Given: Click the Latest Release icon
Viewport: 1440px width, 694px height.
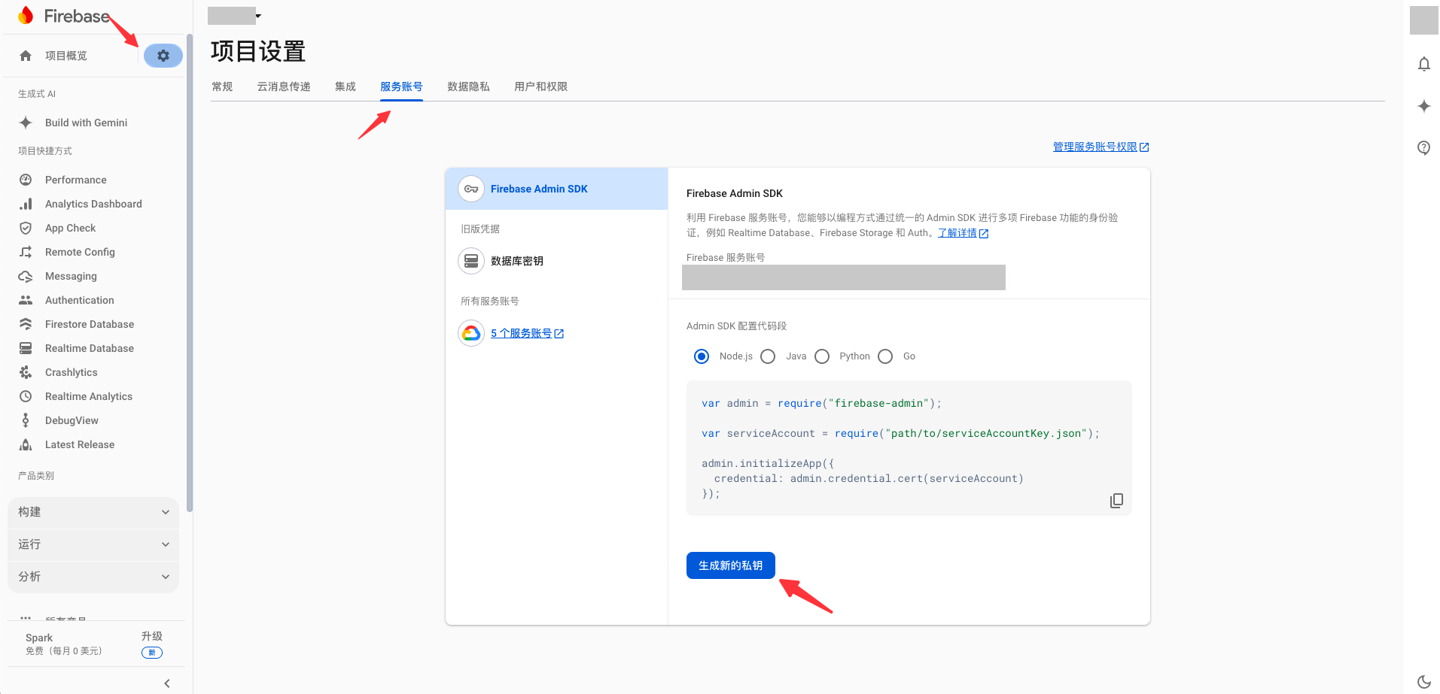Looking at the screenshot, I should coord(26,444).
